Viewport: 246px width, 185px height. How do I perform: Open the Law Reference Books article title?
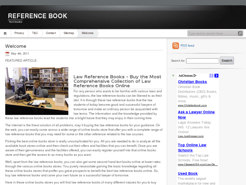click(x=117, y=81)
